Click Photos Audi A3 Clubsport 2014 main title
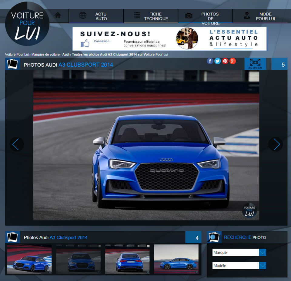 (x=68, y=65)
